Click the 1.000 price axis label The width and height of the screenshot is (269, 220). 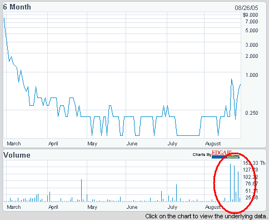tap(252, 75)
